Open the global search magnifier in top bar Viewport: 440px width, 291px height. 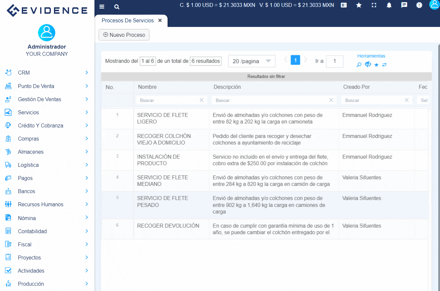[117, 7]
